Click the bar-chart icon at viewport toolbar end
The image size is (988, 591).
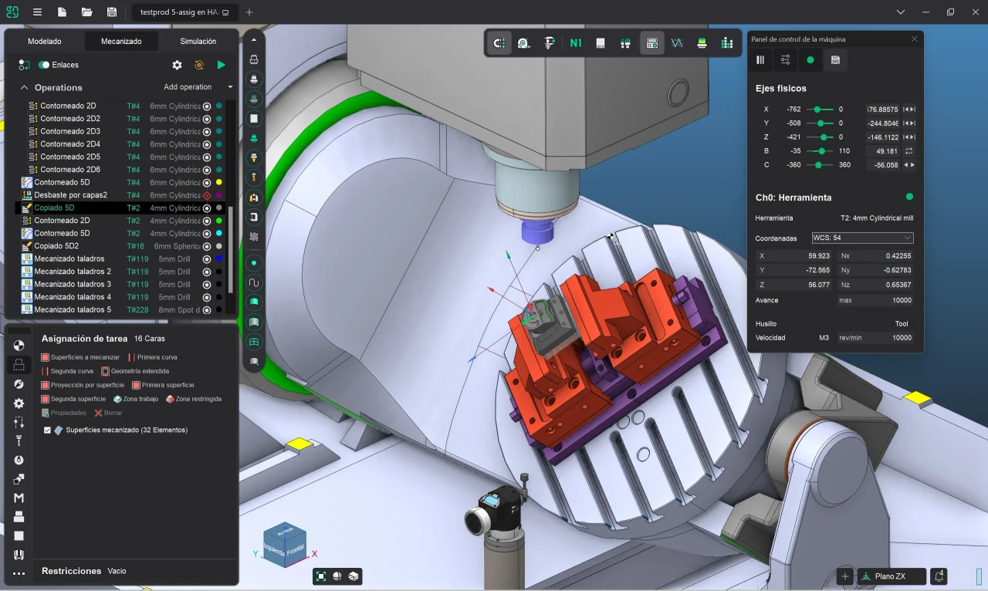coord(726,43)
